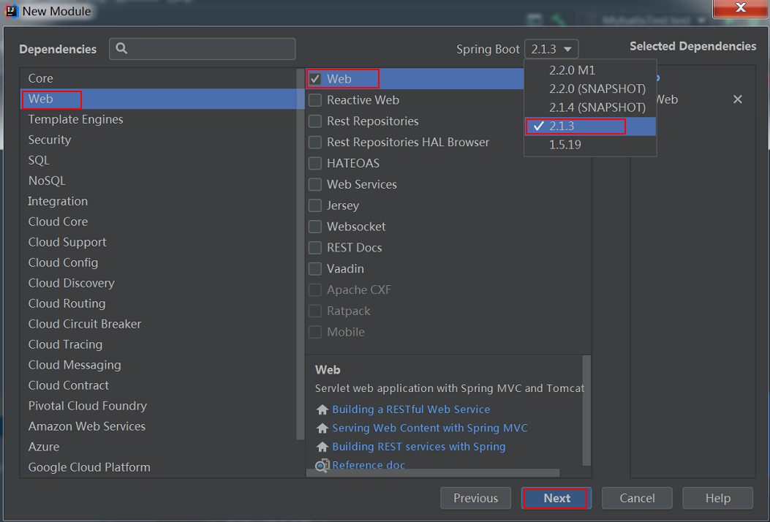Tick the Vaadin checkbox
This screenshot has height=522, width=770.
pos(315,269)
